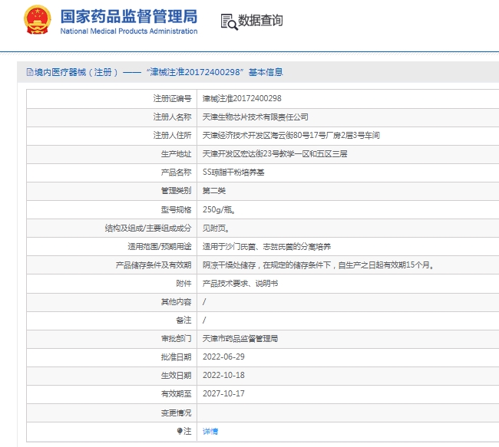Screen dimensions: 499x447
Task: Open the 详情 link
Action: coord(210,431)
